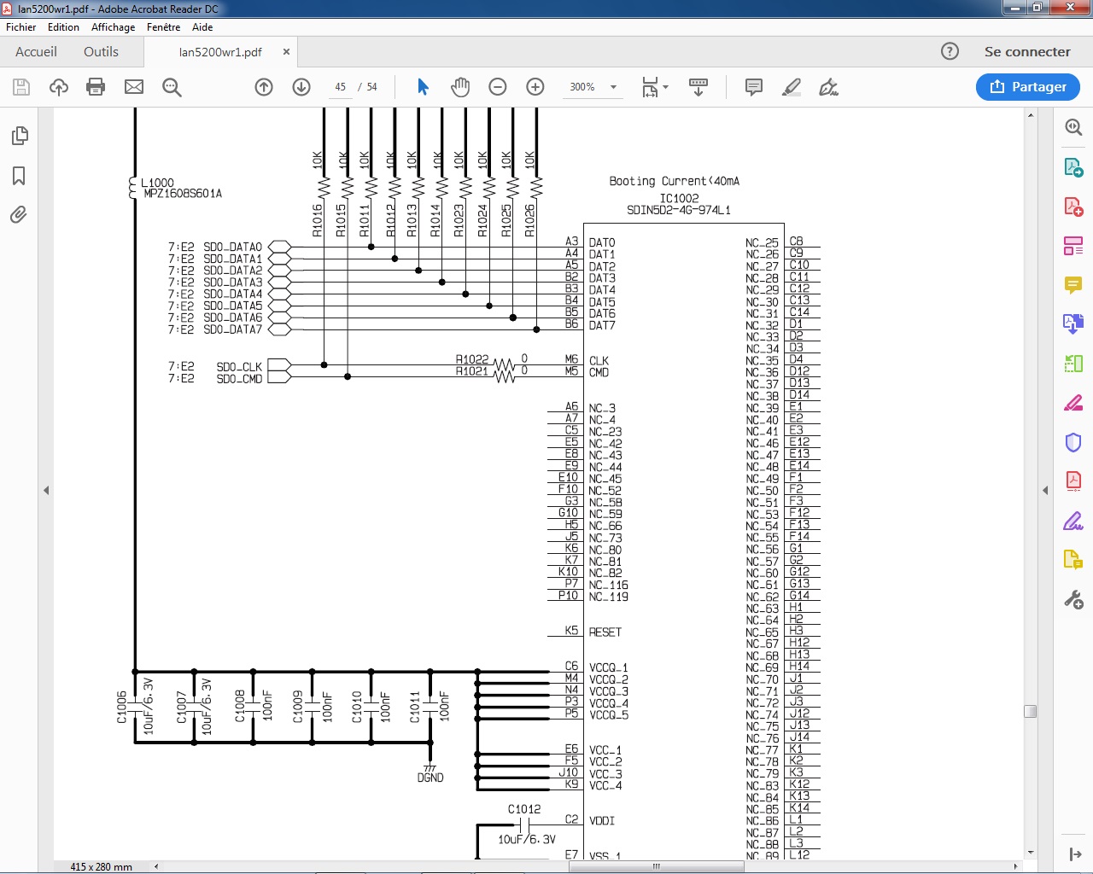Click the horizontal scrollbar left arrow
1093x874 pixels.
click(x=156, y=866)
